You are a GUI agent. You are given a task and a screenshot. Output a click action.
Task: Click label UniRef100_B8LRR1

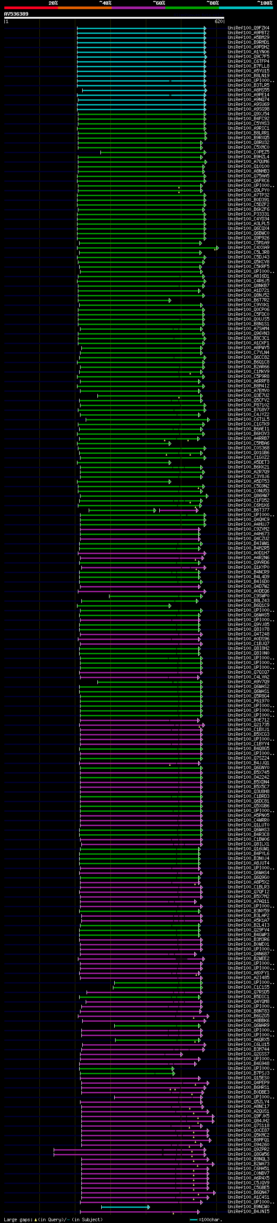pyautogui.click(x=248, y=133)
